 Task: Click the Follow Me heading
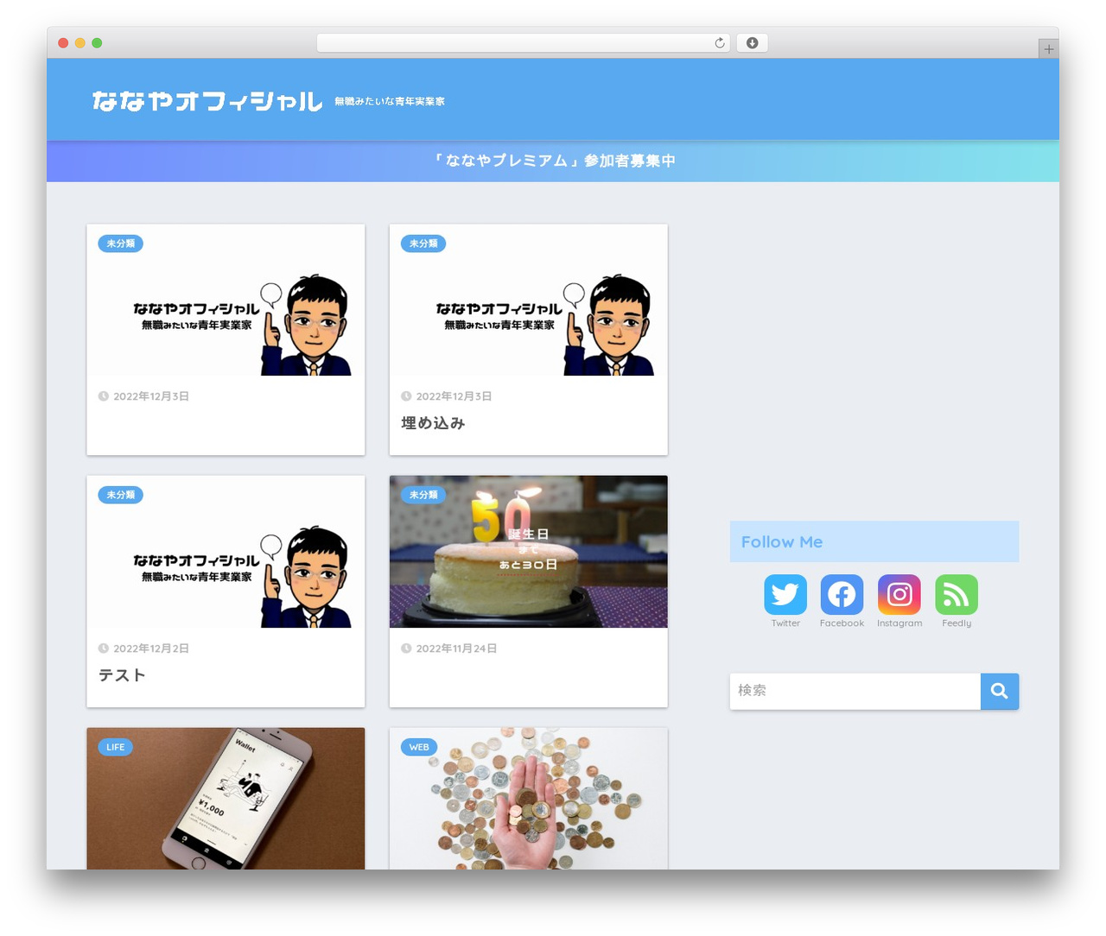782,542
